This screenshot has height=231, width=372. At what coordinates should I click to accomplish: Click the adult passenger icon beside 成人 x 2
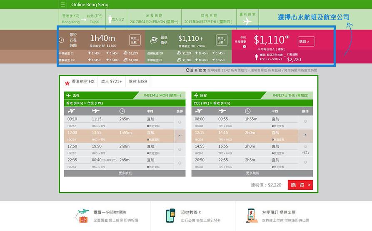(x=110, y=19)
